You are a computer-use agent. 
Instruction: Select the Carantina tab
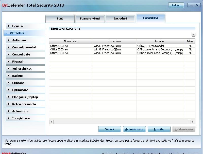click(x=150, y=18)
